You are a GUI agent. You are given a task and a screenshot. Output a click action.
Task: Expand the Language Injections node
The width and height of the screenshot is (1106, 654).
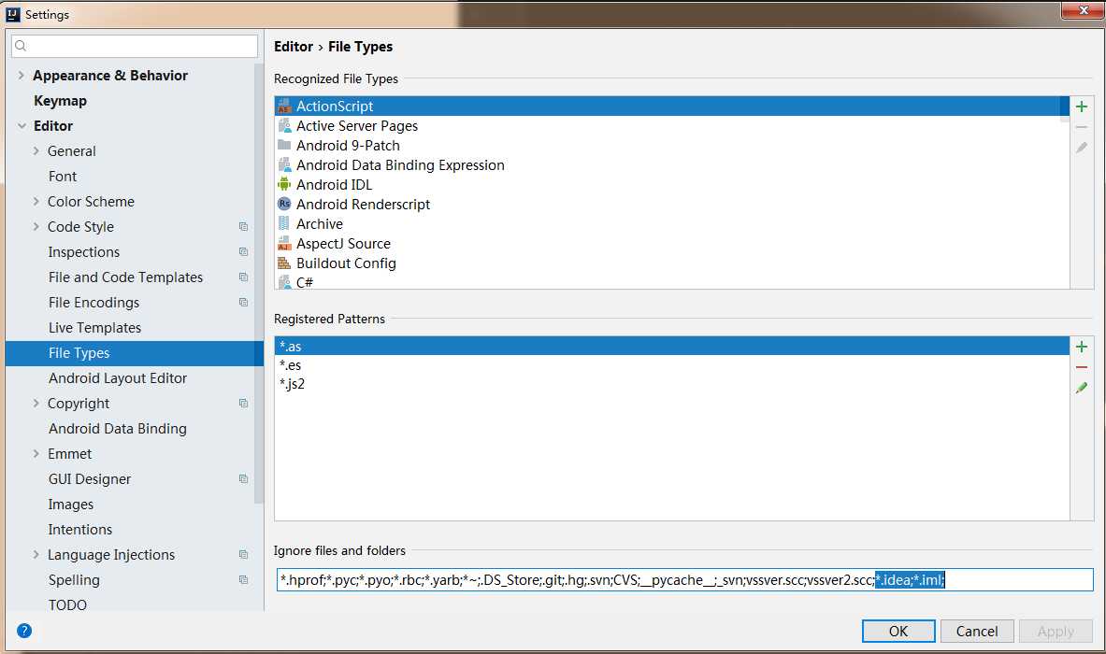click(x=36, y=555)
